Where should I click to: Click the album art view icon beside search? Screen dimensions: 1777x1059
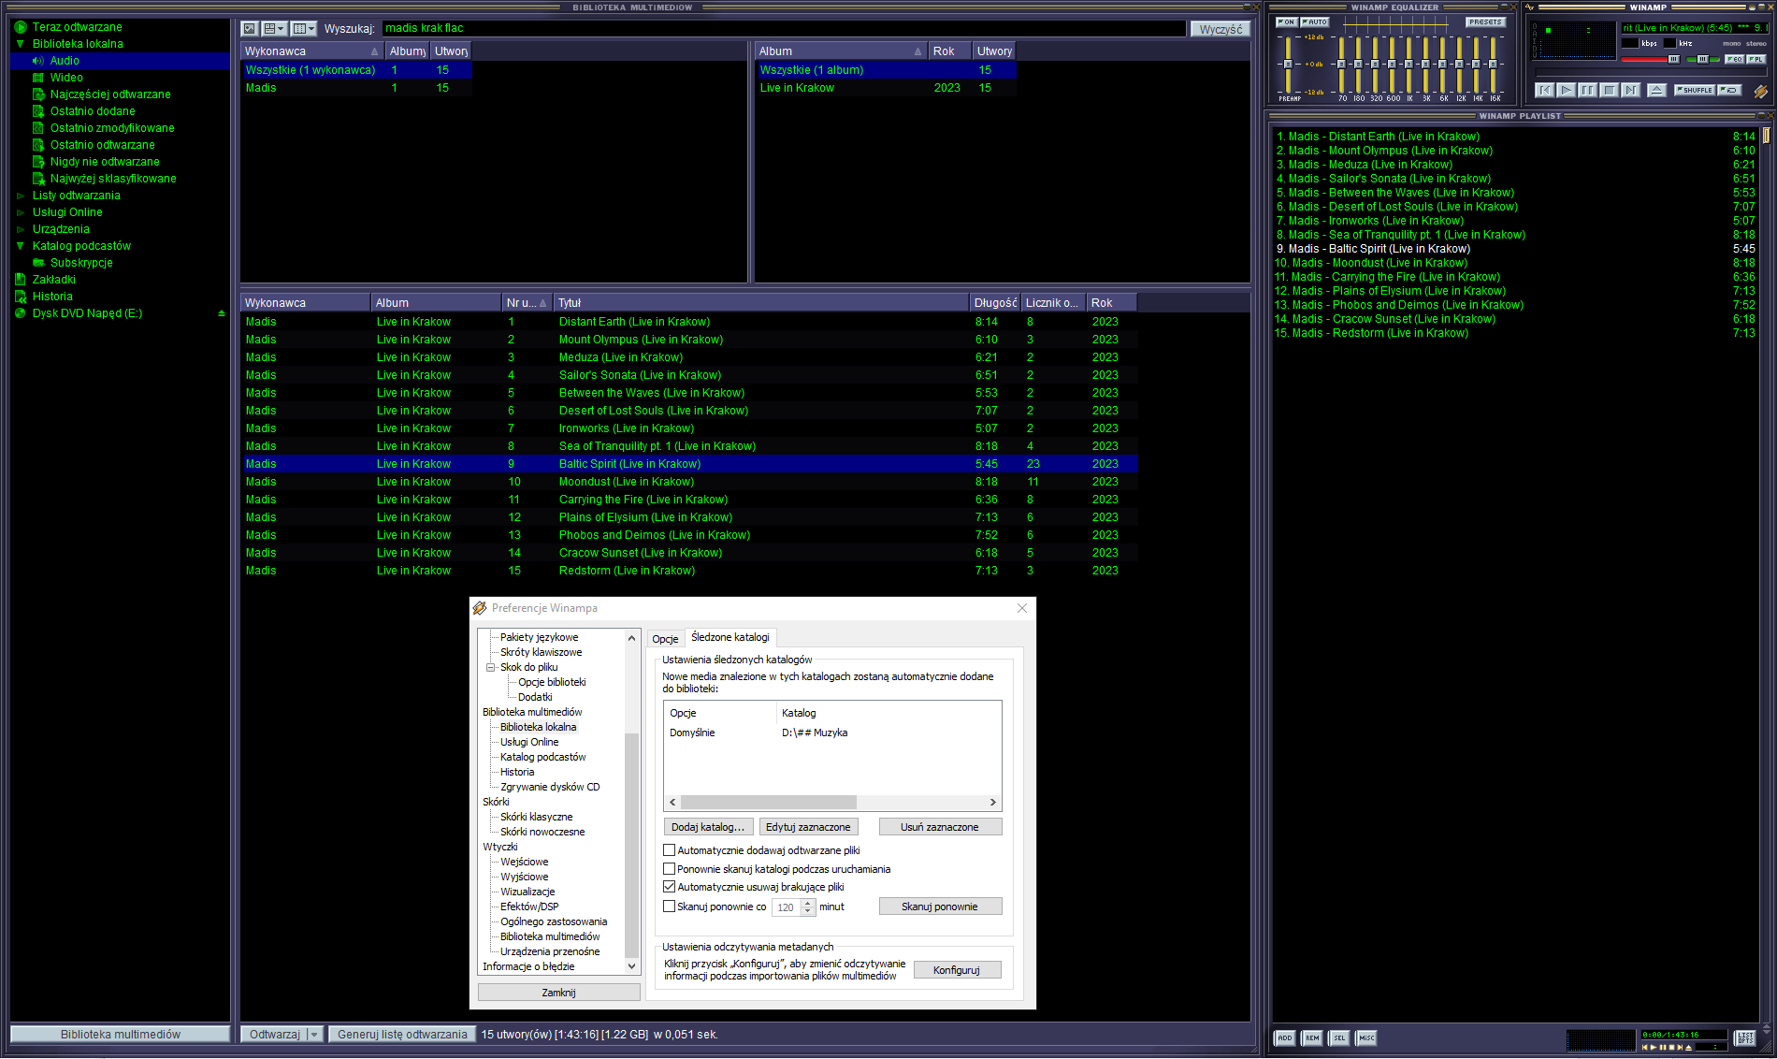pyautogui.click(x=250, y=29)
